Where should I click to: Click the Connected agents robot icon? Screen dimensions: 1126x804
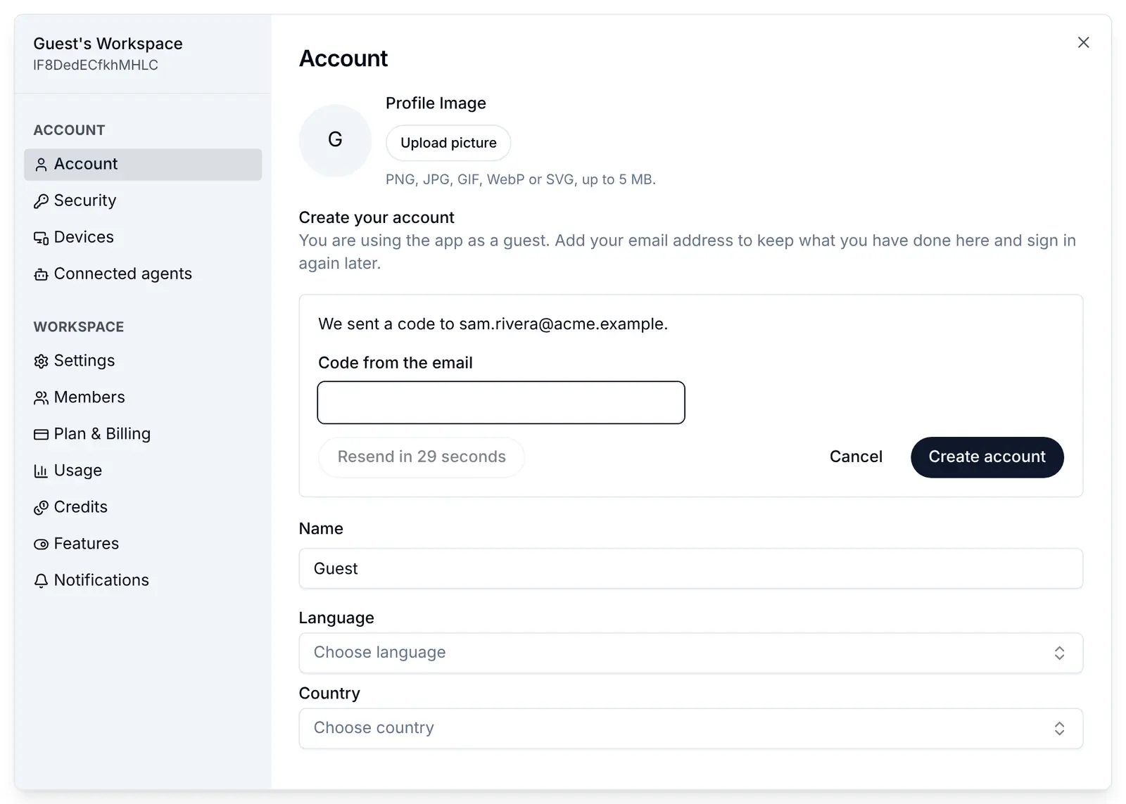pyautogui.click(x=41, y=274)
